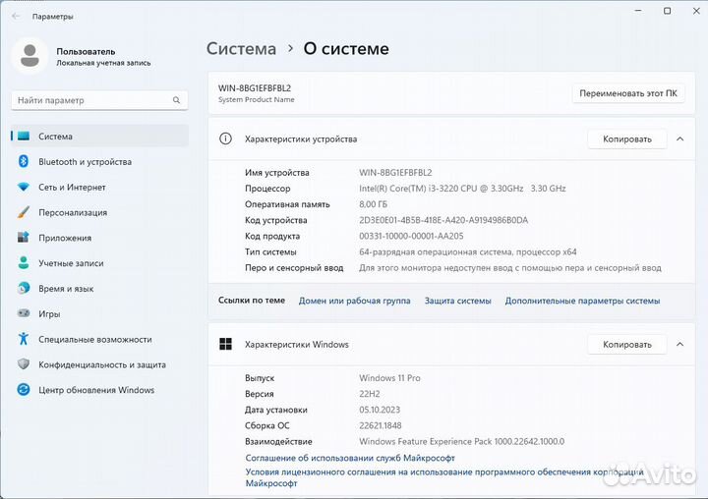Open Домен или рабочая группа link
Viewport: 708px width, 499px height.
354,301
